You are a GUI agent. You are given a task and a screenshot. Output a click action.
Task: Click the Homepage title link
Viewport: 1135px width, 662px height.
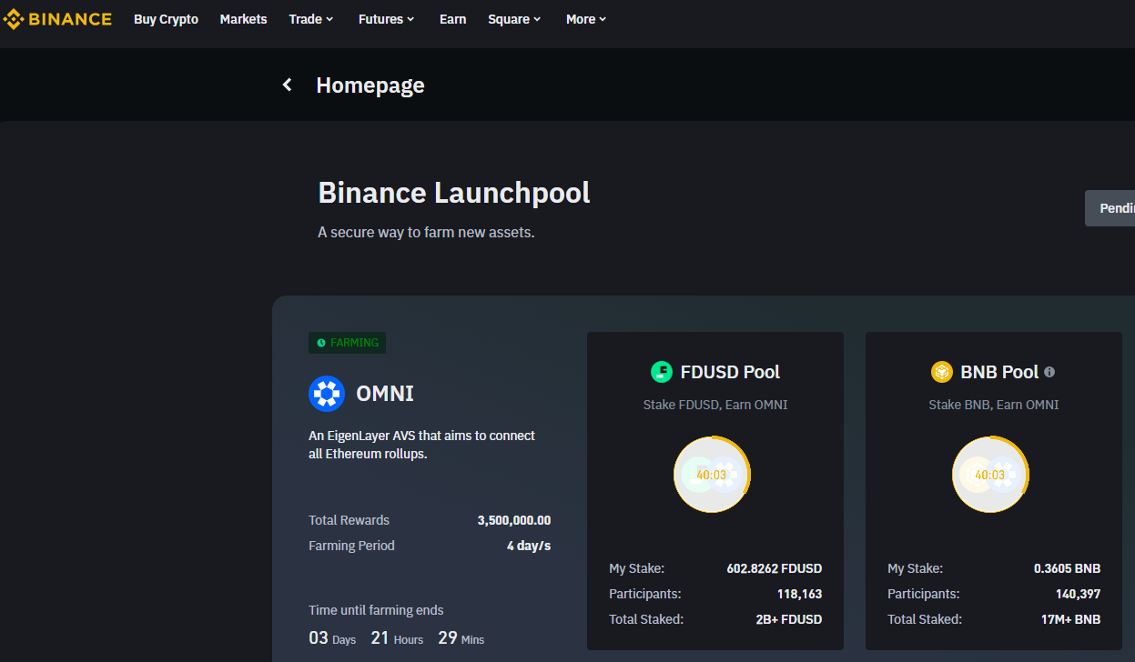[x=370, y=85]
